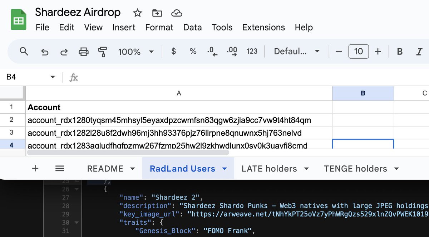Click the RadLand Users tab
The image size is (429, 237).
(182, 169)
